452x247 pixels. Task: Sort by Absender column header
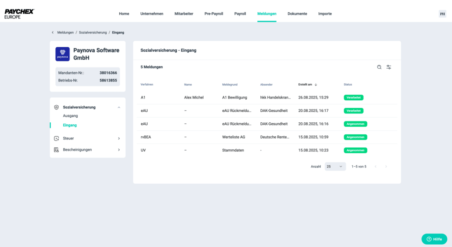tap(266, 85)
